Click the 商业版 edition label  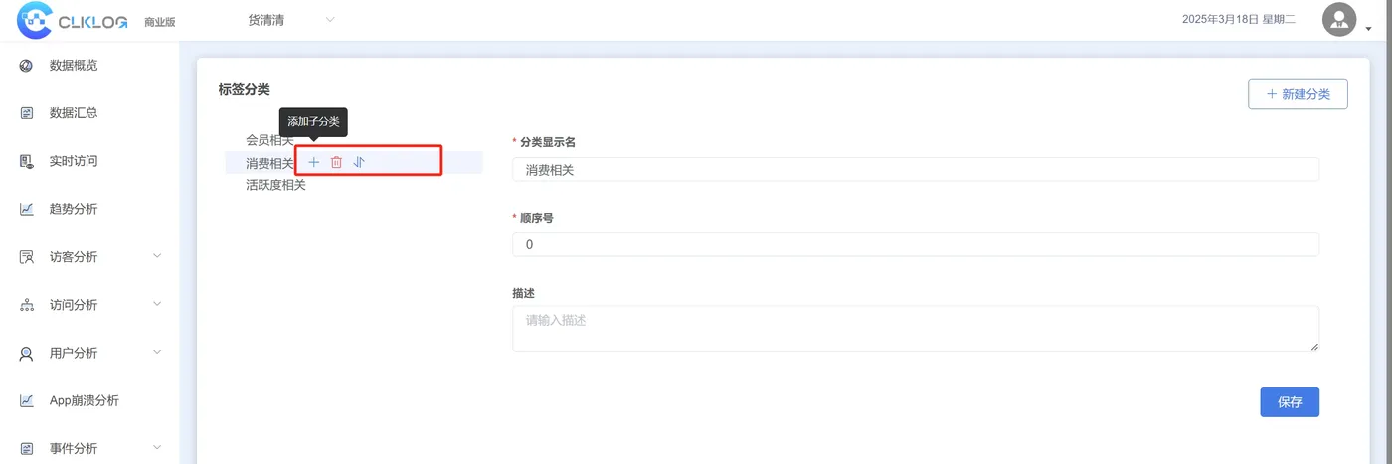(x=160, y=22)
